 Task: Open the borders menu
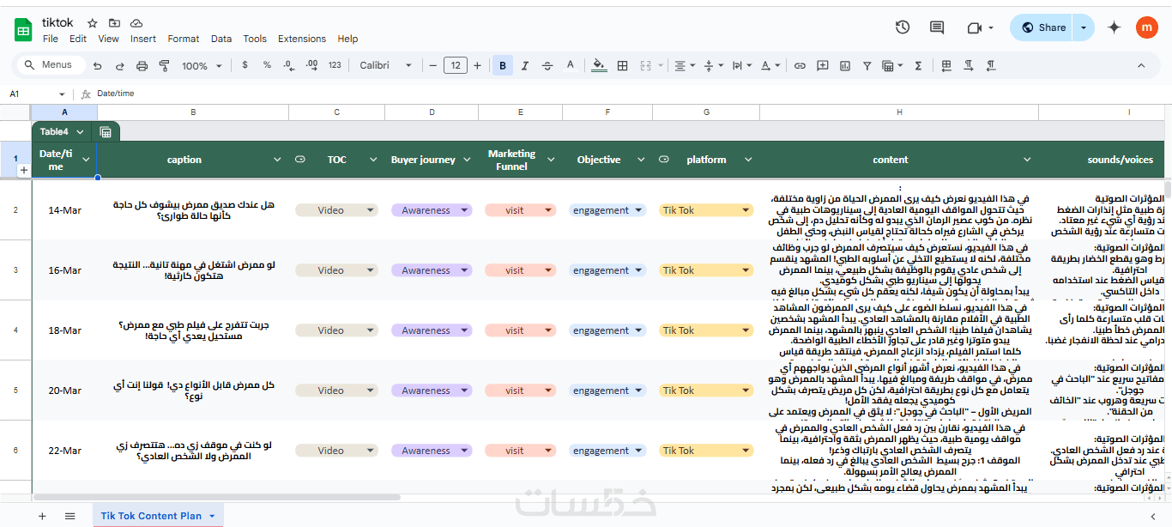click(623, 65)
